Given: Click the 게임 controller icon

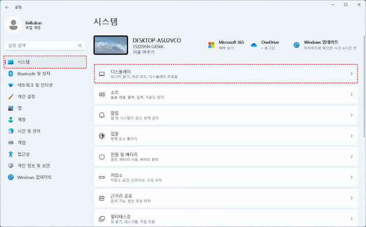Looking at the screenshot, I should click(11, 142).
